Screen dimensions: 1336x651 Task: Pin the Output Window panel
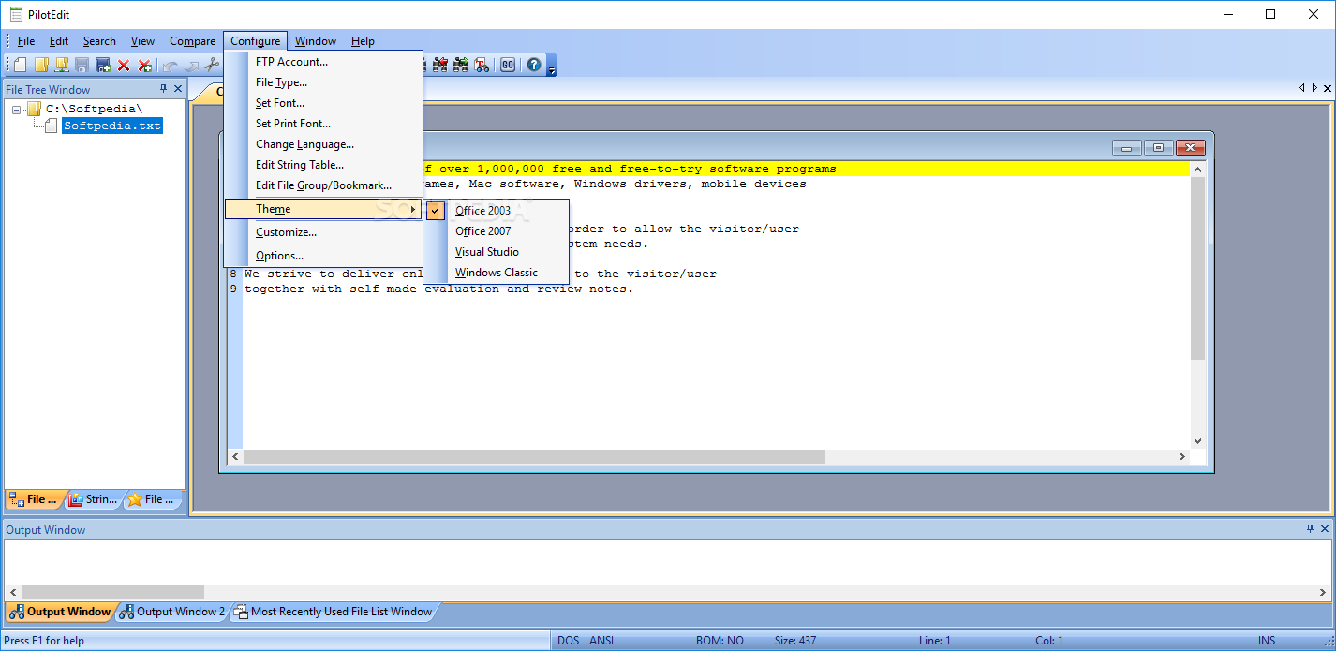point(1310,529)
